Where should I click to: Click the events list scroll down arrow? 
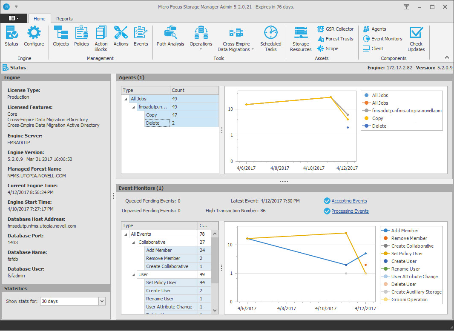tap(215, 311)
